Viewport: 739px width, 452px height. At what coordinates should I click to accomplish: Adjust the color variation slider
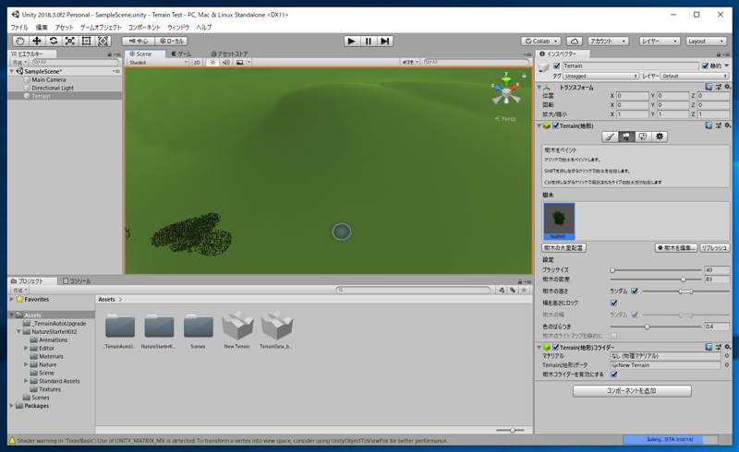(657, 327)
